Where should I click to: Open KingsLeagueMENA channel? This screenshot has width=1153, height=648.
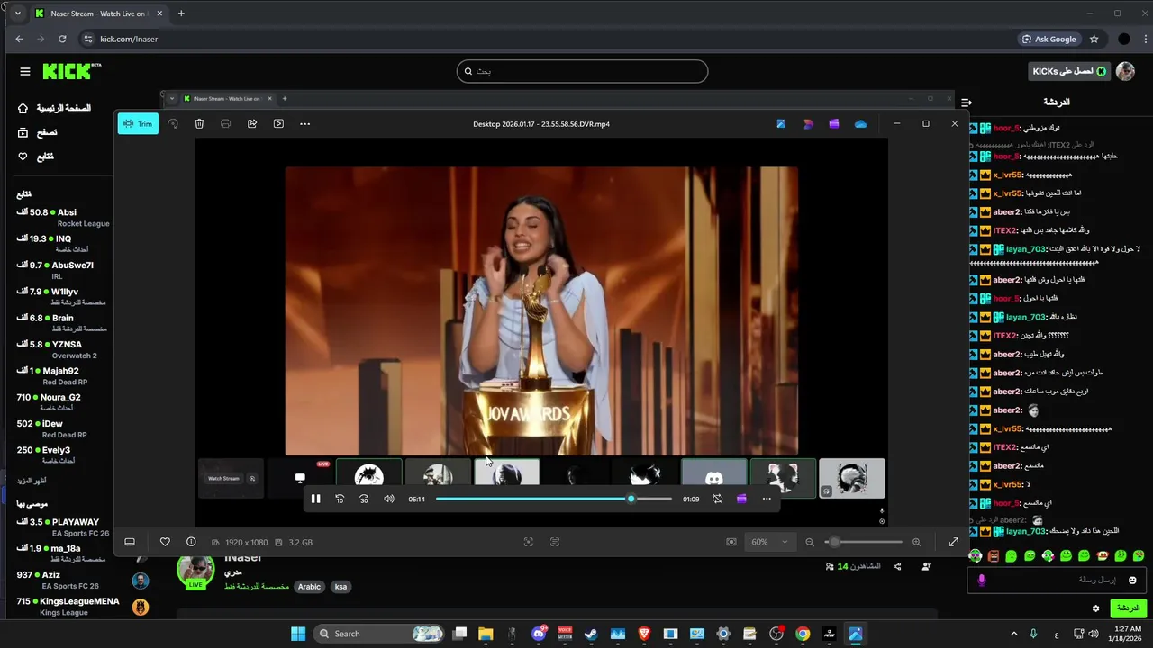click(68, 607)
